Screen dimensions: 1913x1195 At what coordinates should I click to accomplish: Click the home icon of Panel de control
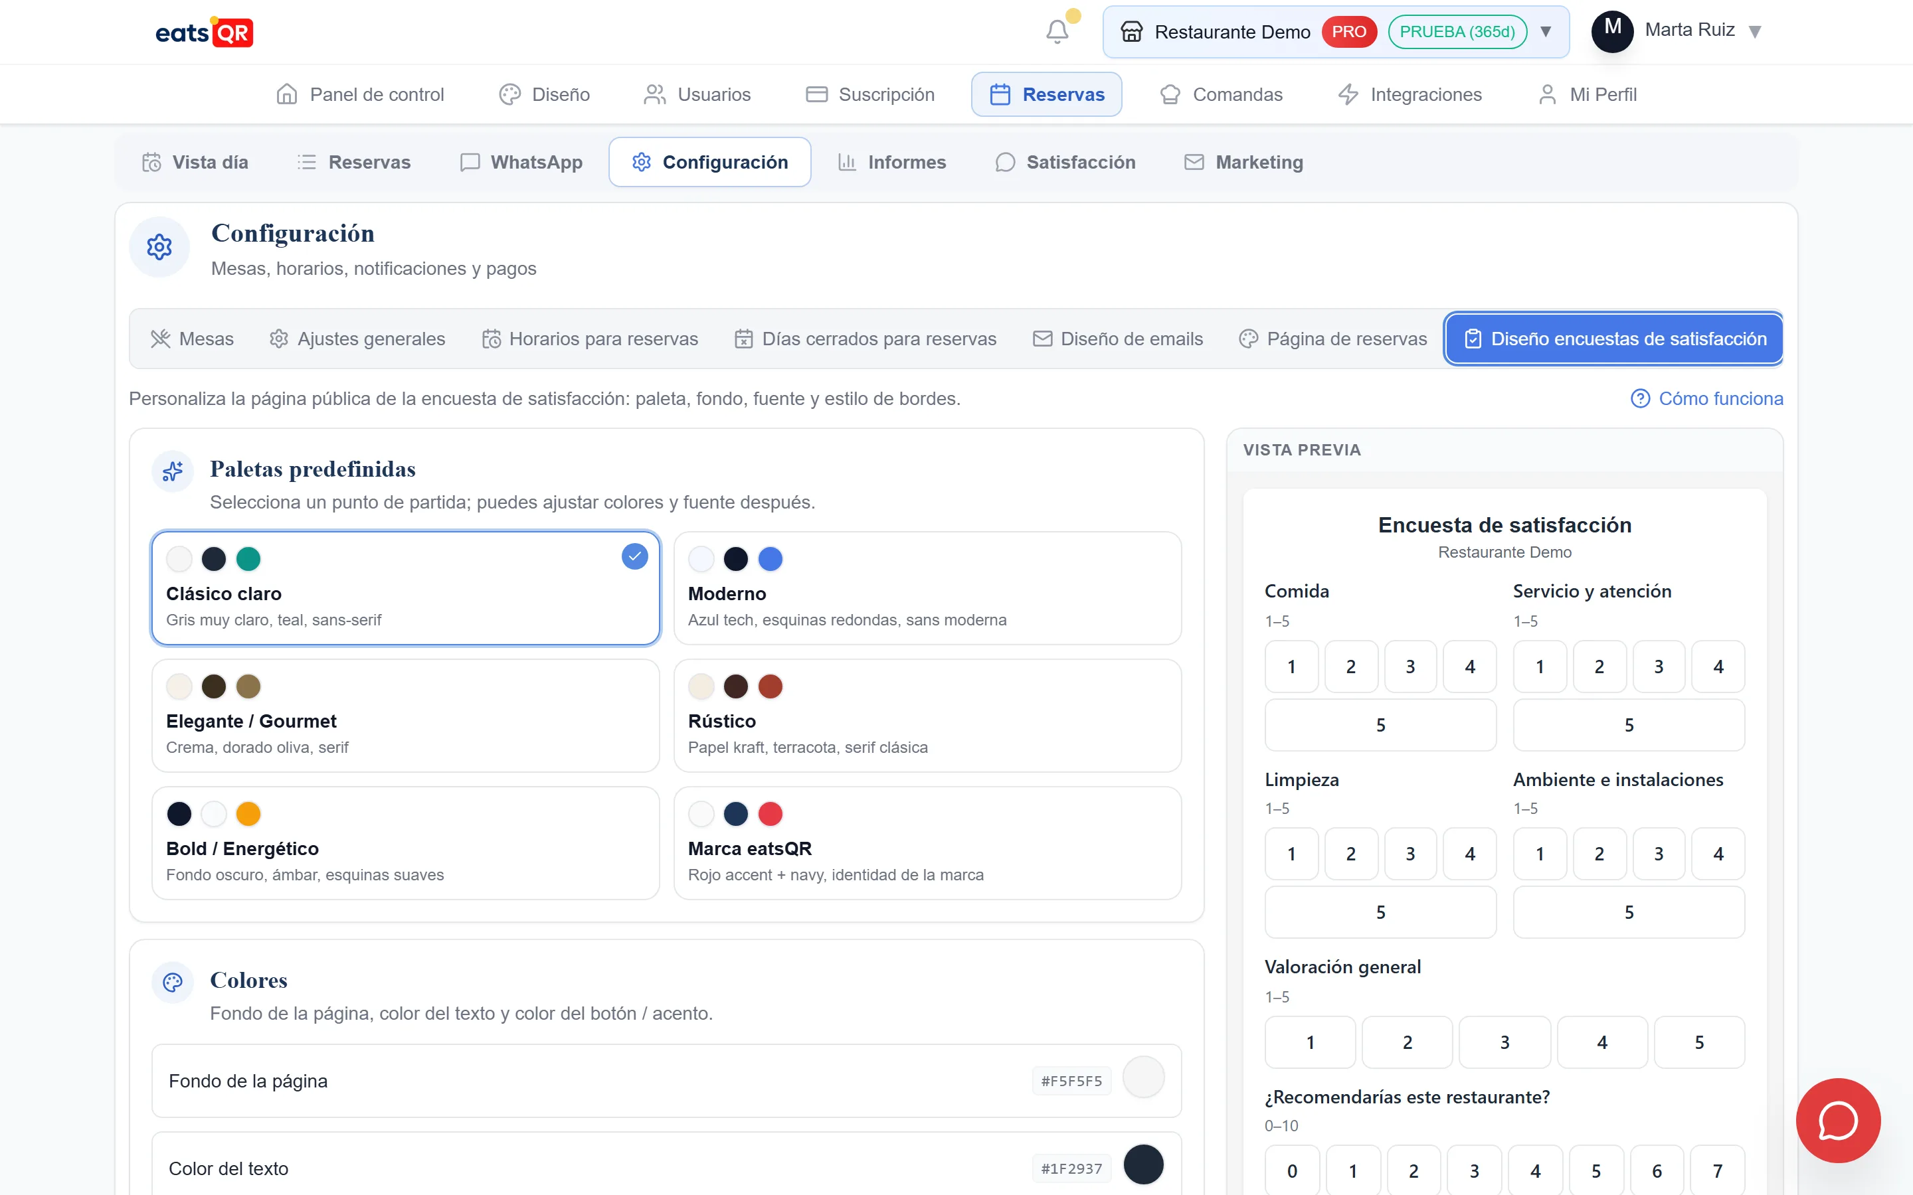[x=287, y=95]
